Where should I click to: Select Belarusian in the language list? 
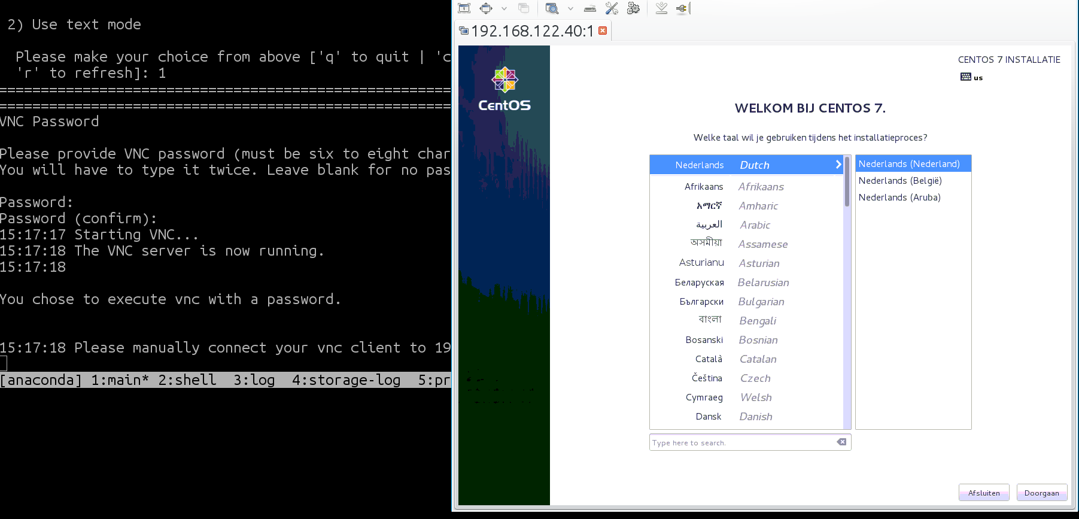[x=746, y=283]
